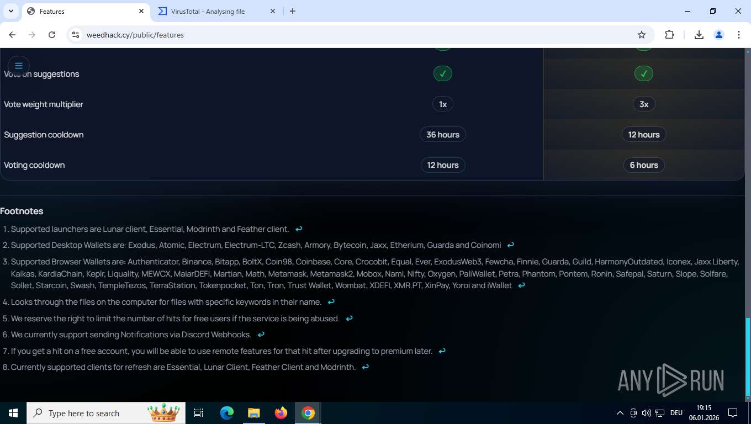Click the taskbar search box
The image size is (751, 424).
(107, 413)
